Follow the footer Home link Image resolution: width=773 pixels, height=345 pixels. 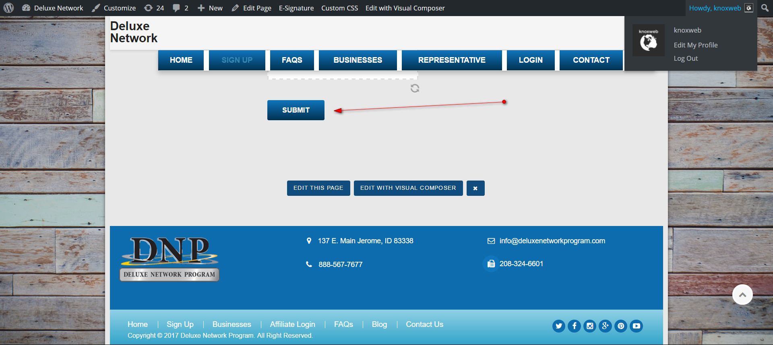pos(138,324)
